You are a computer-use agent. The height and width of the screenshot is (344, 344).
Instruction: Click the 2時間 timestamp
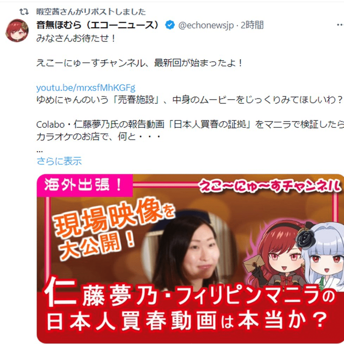[252, 25]
